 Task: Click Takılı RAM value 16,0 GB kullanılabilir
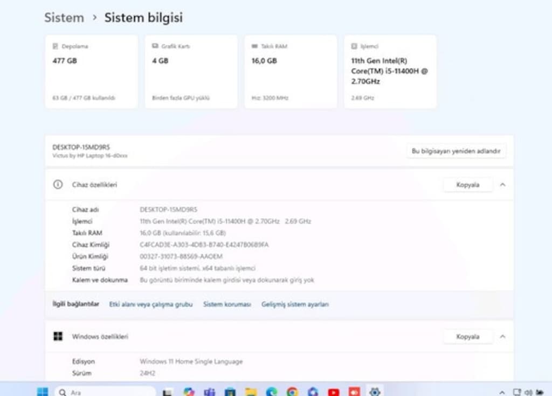coord(183,233)
